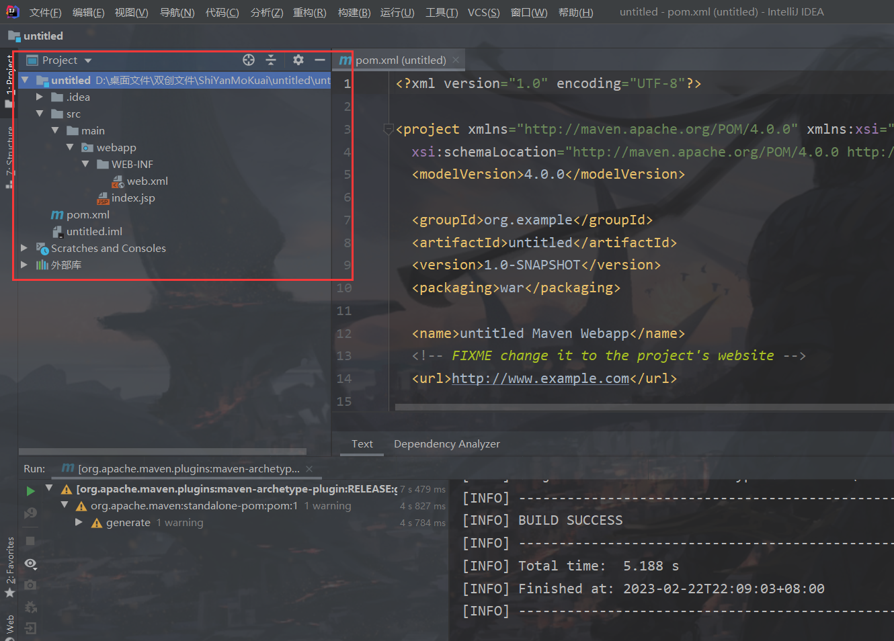Screen dimensions: 894x641
Task: Collapse the webapp folder
Action: [x=71, y=147]
